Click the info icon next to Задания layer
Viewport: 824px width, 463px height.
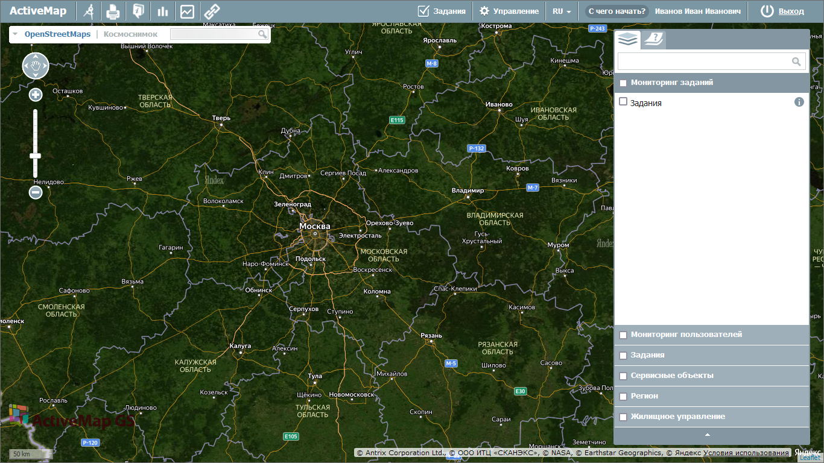(x=799, y=102)
